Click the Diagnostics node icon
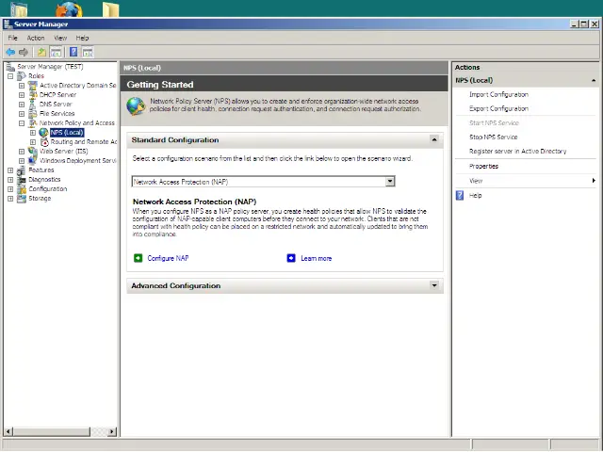Viewport: 603px width, 452px height. point(22,180)
